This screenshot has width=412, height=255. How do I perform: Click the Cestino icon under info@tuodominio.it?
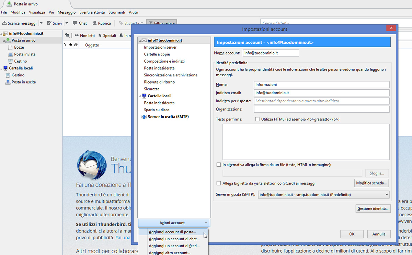(x=10, y=61)
